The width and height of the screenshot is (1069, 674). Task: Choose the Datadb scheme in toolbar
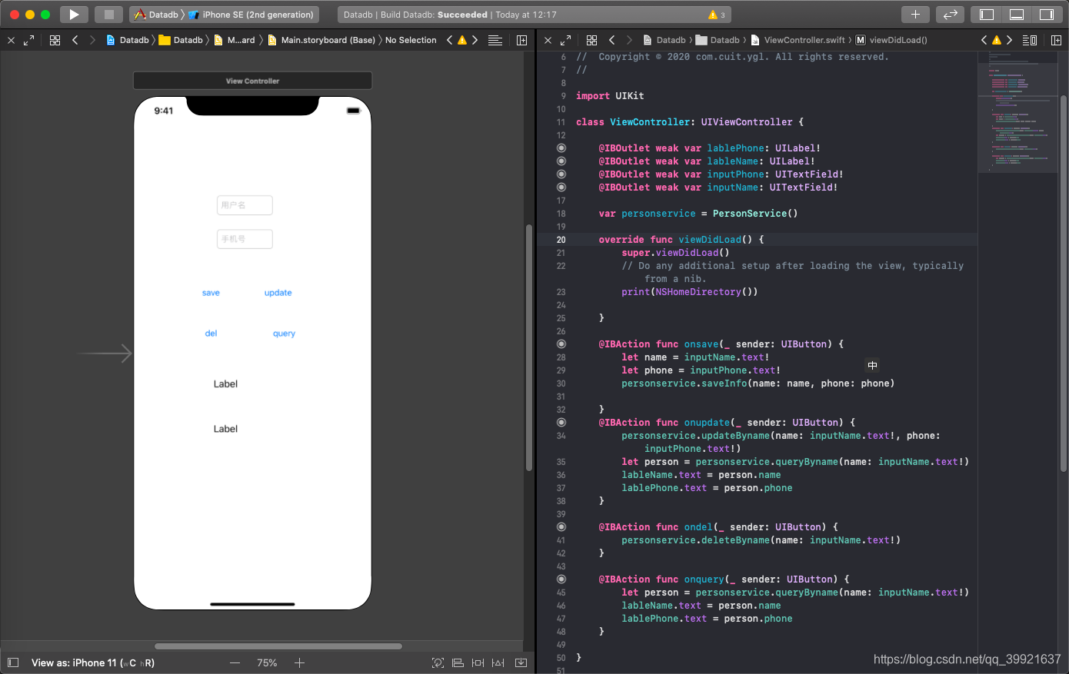[157, 15]
